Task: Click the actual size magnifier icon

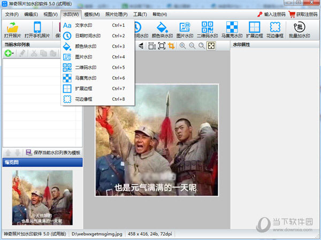Action: pyautogui.click(x=202, y=46)
